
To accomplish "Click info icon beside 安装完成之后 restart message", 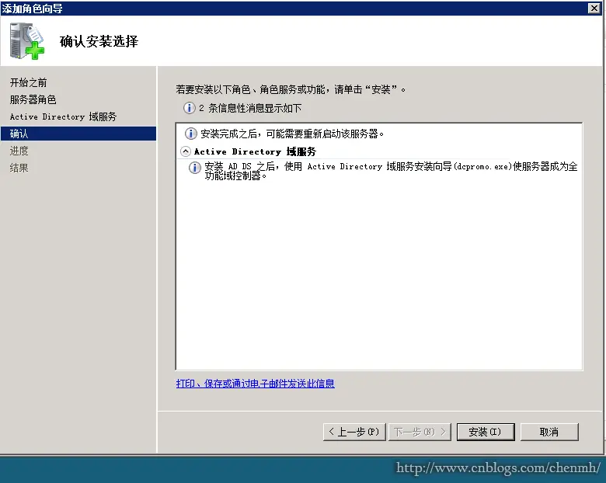I will [x=191, y=134].
